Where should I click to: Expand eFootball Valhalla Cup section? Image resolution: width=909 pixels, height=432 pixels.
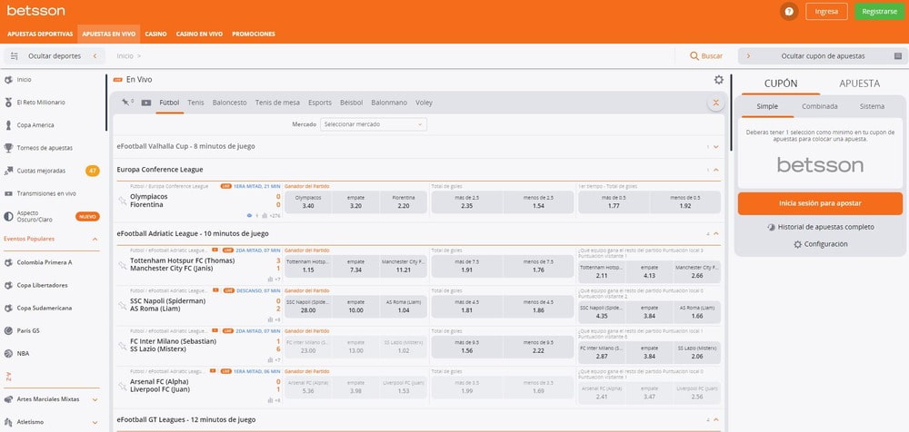coord(716,147)
